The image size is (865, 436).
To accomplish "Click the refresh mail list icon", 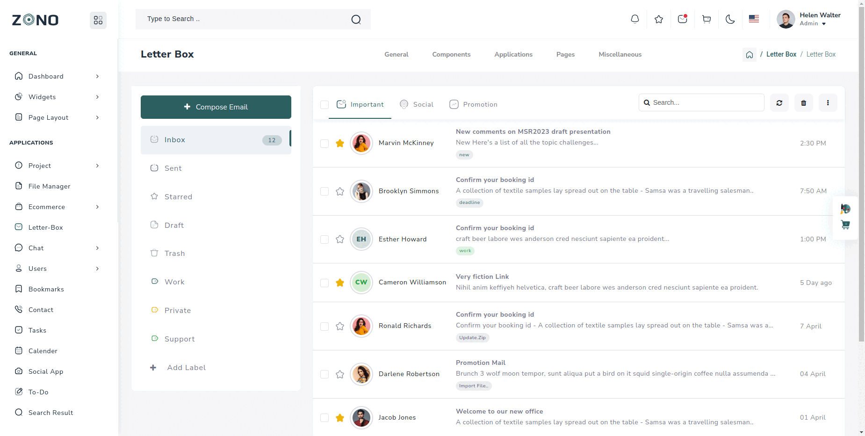I will click(779, 103).
